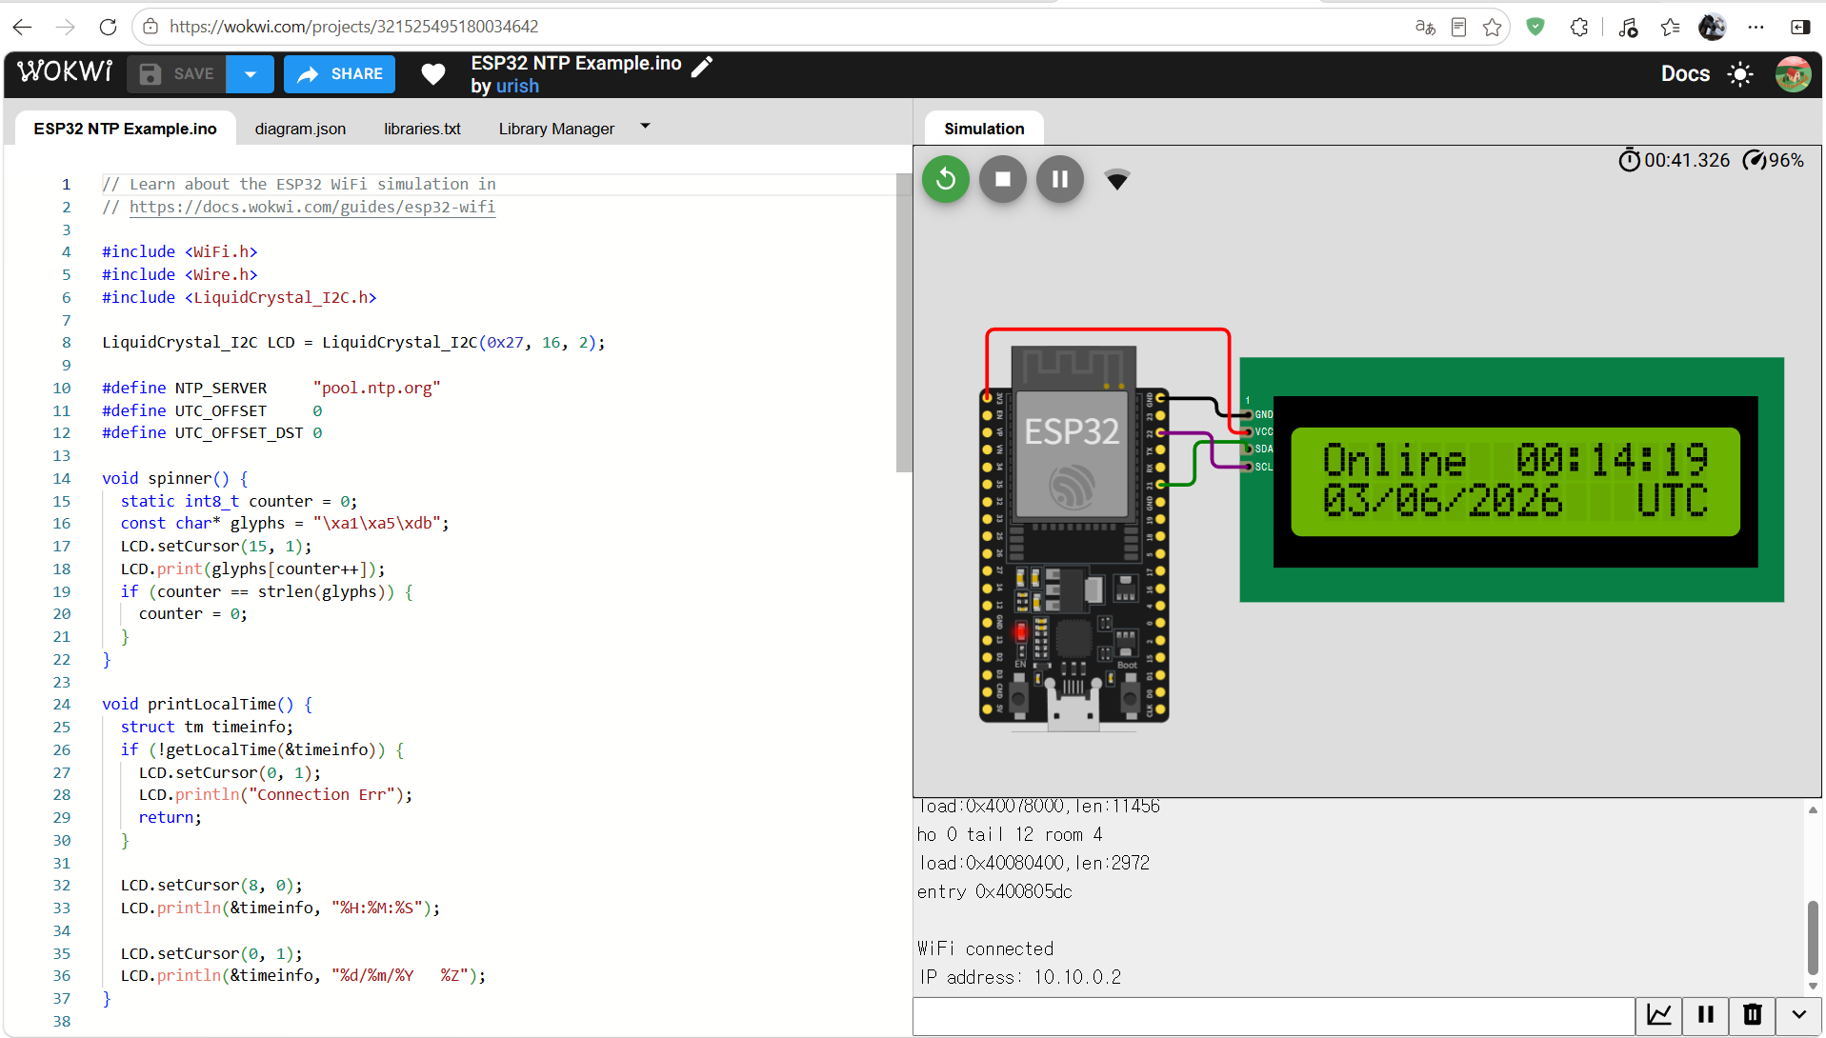The width and height of the screenshot is (1826, 1038).
Task: Click the Share button
Action: tap(339, 74)
